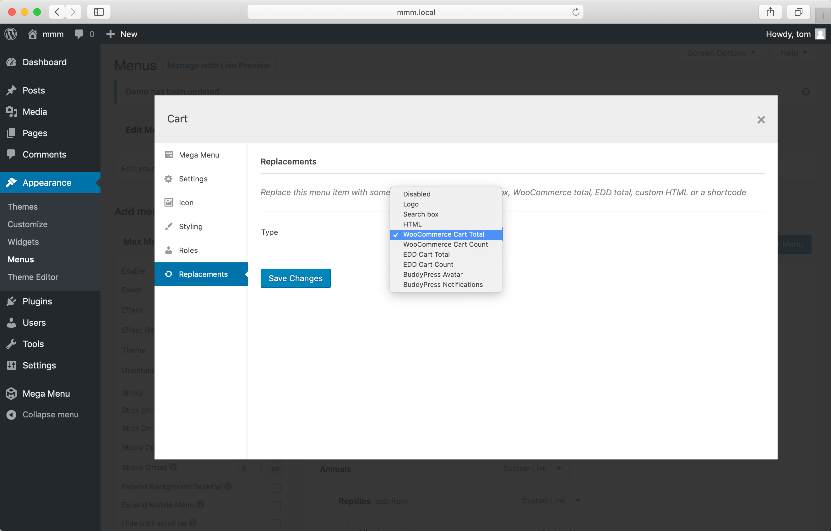This screenshot has height=531, width=831.
Task: Open Dashboard gauge icon in sidebar
Action: [11, 62]
